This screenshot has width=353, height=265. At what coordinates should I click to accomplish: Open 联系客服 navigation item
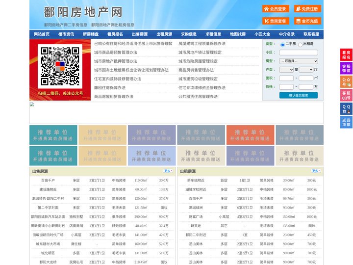coord(311,34)
